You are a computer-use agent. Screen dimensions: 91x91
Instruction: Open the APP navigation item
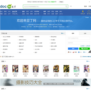tap(9, 14)
